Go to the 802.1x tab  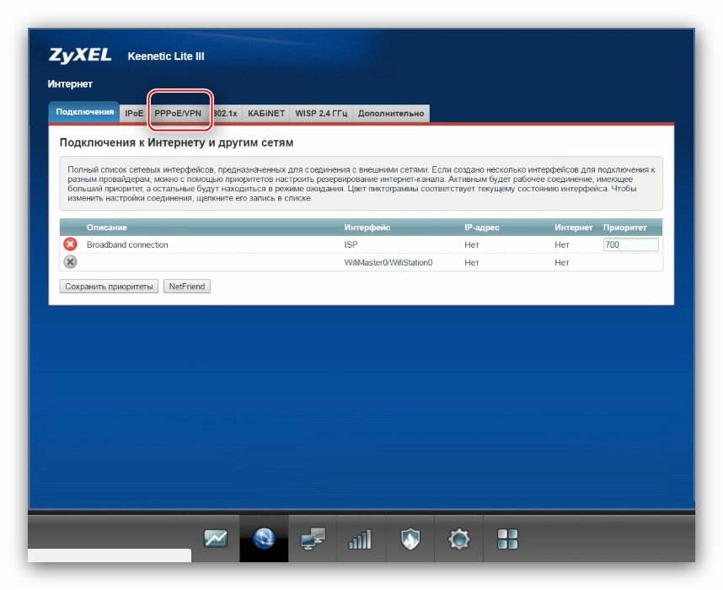[225, 113]
